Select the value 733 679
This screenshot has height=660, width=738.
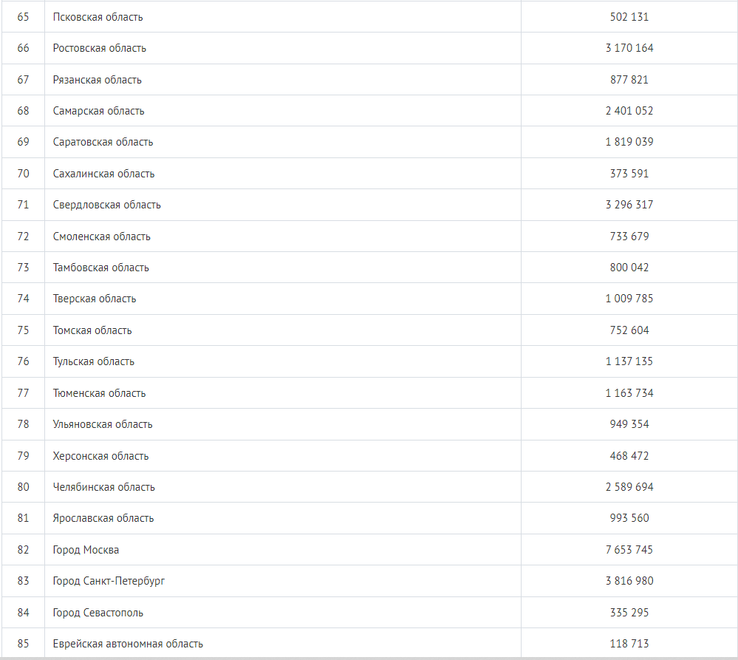click(x=629, y=237)
